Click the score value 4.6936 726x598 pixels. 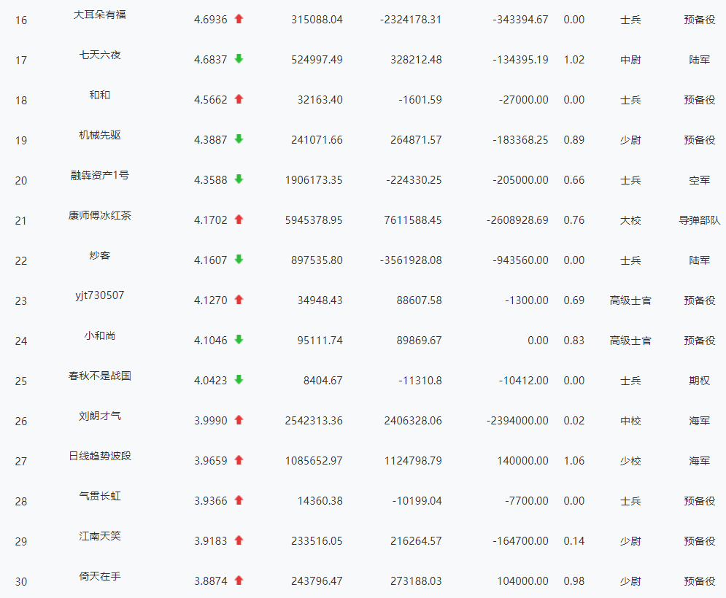pyautogui.click(x=211, y=20)
